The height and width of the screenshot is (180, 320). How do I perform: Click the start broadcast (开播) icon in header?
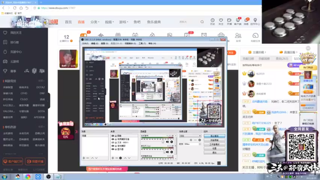[x=229, y=22]
